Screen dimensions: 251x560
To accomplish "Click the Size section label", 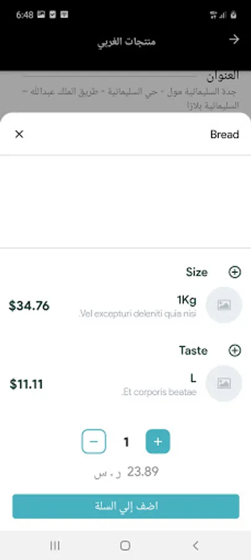I will (x=197, y=272).
